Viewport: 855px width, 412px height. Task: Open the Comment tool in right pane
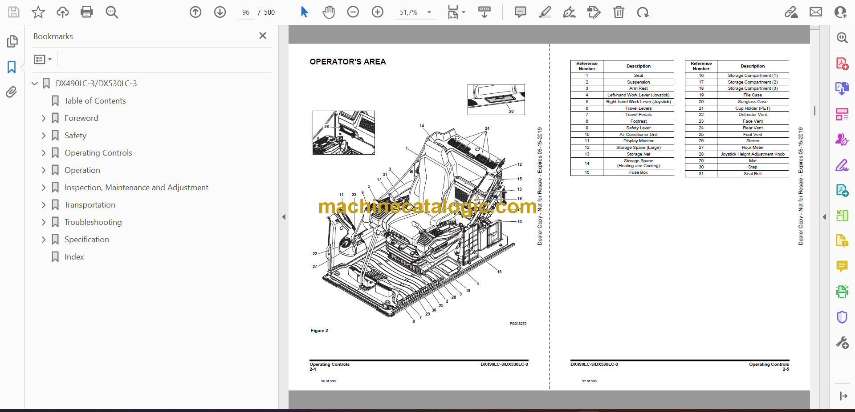842,266
